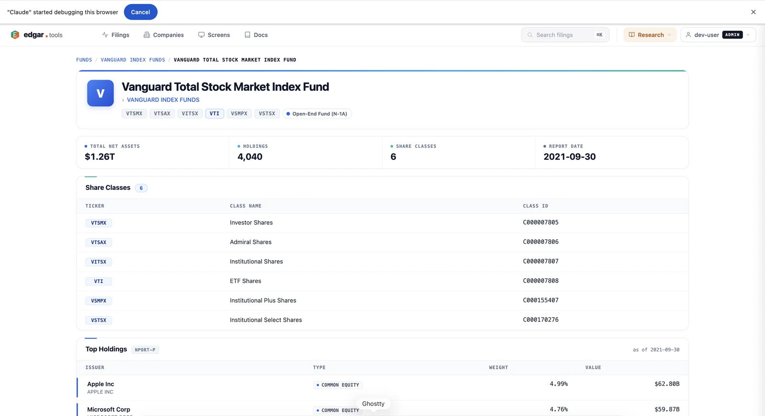This screenshot has height=416, width=765.
Task: Click Apple Inc COMMON EQUITY tag
Action: (x=338, y=385)
